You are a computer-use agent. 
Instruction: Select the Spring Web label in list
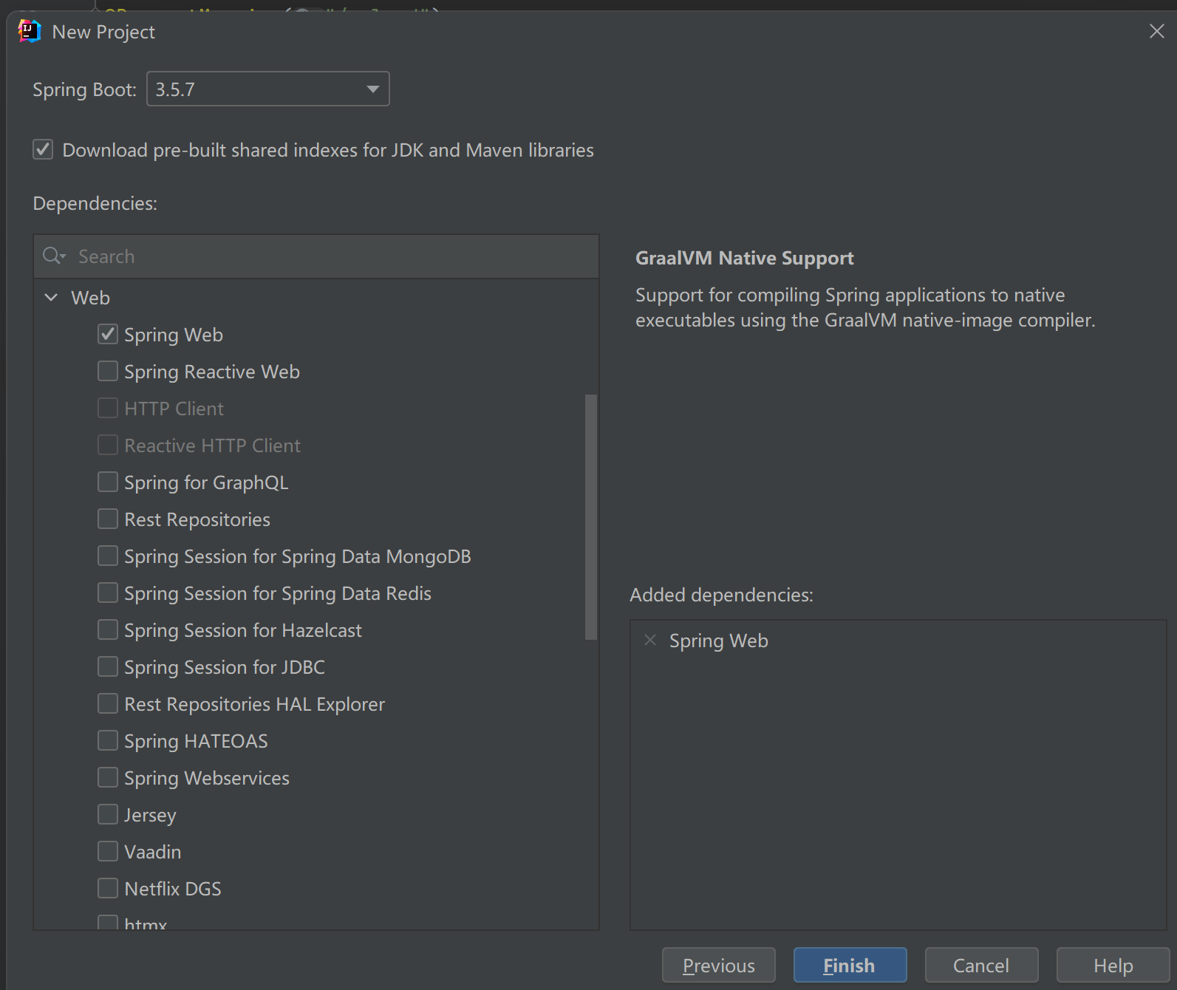click(174, 335)
